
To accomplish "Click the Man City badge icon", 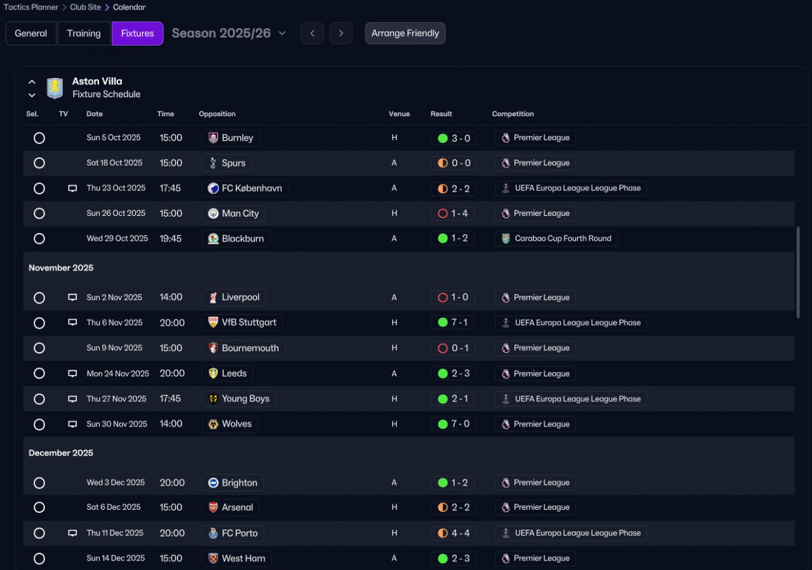I will (213, 214).
